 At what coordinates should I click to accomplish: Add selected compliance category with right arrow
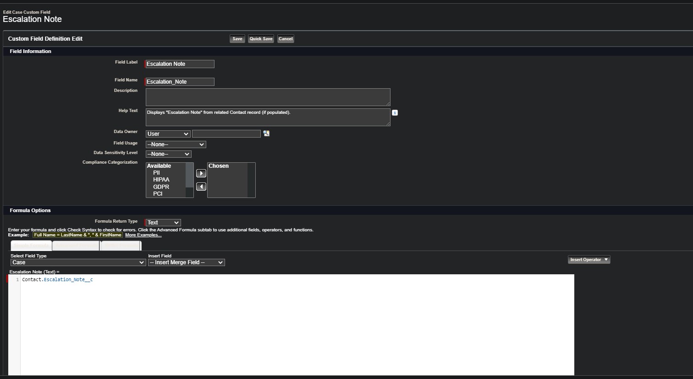(201, 173)
